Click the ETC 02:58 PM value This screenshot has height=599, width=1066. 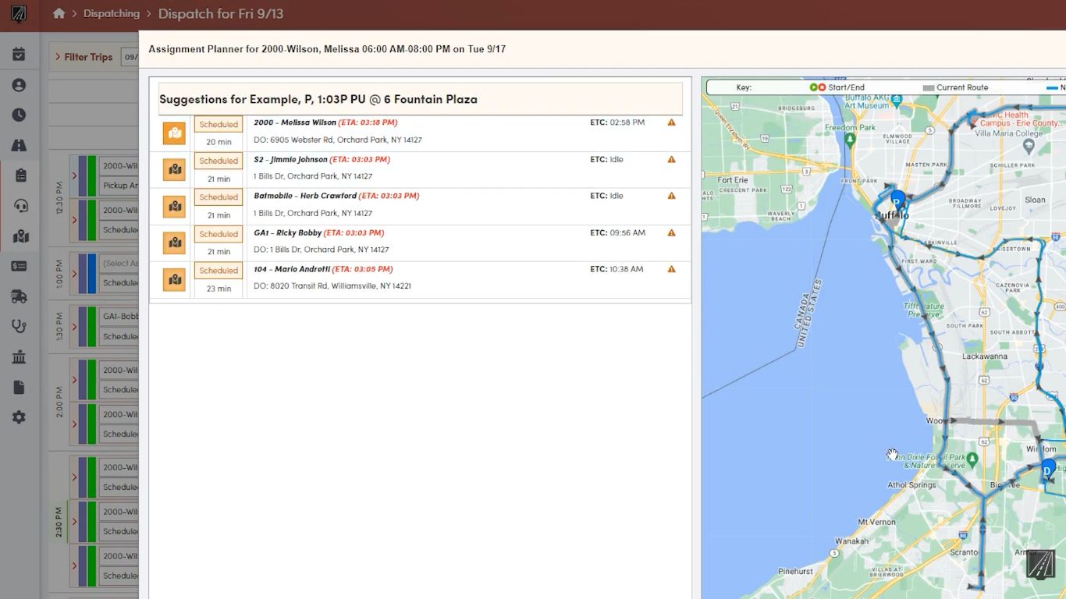pyautogui.click(x=627, y=122)
